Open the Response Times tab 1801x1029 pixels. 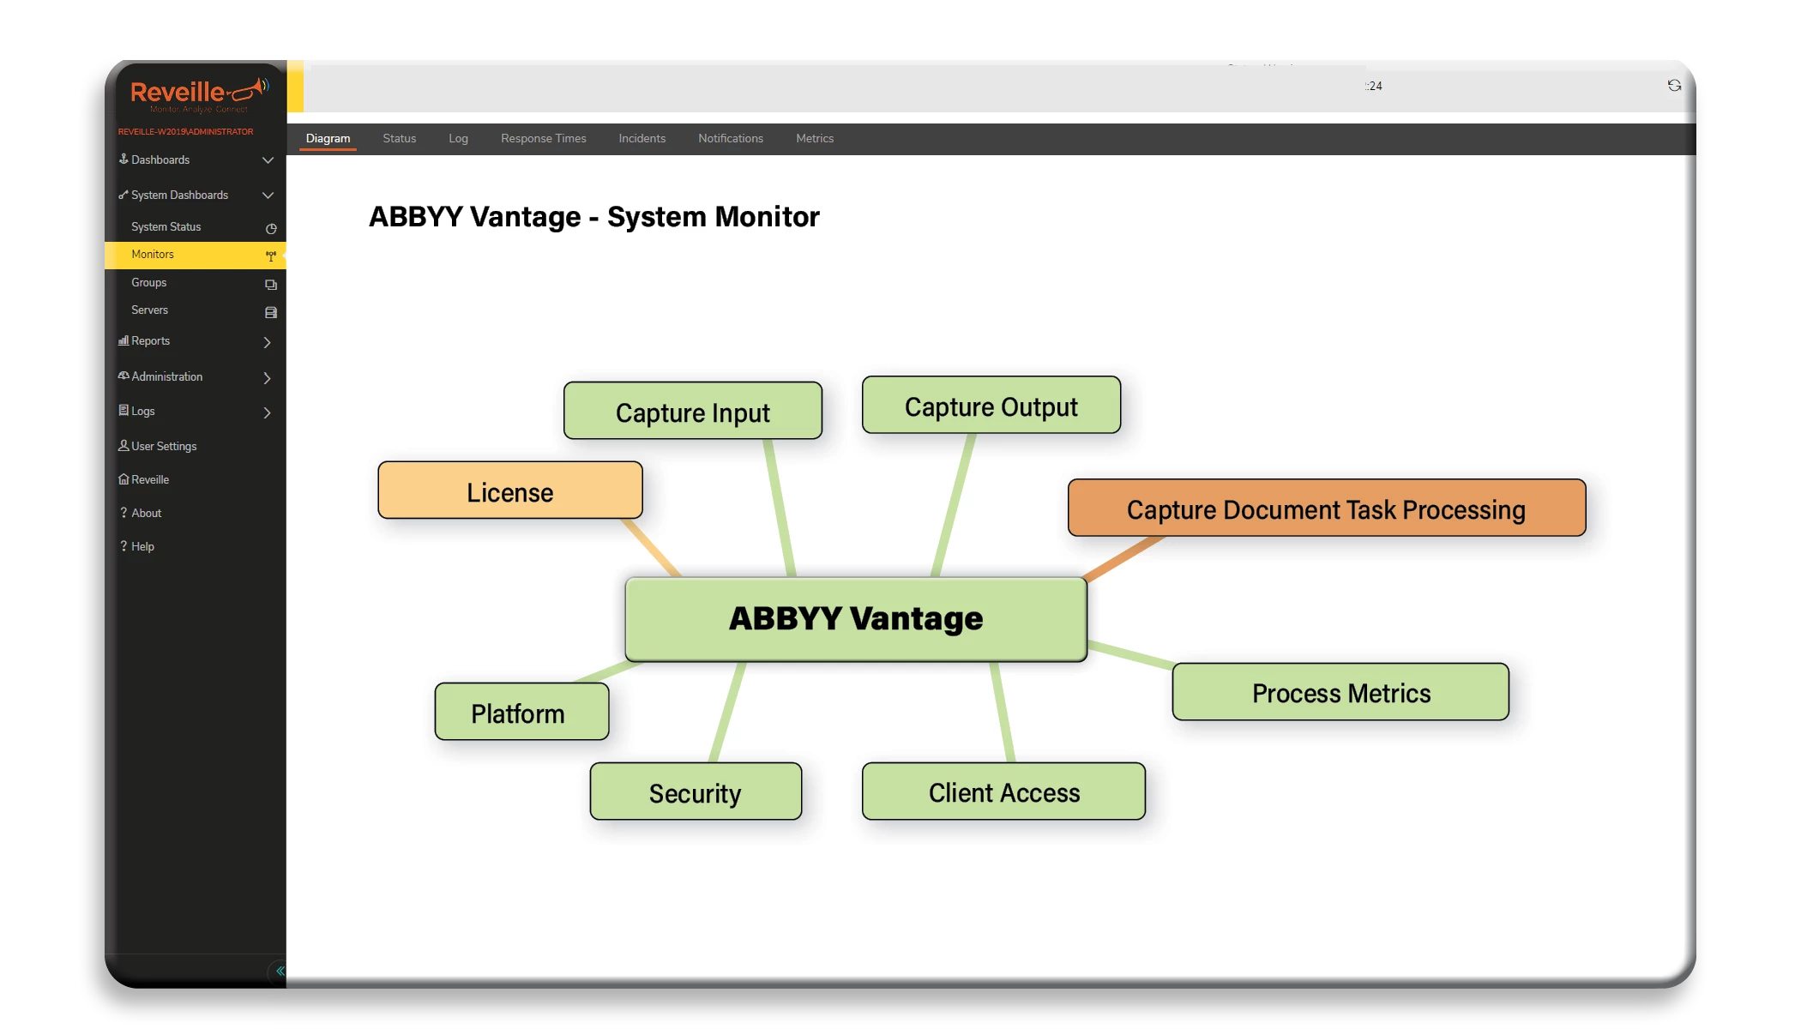point(543,138)
